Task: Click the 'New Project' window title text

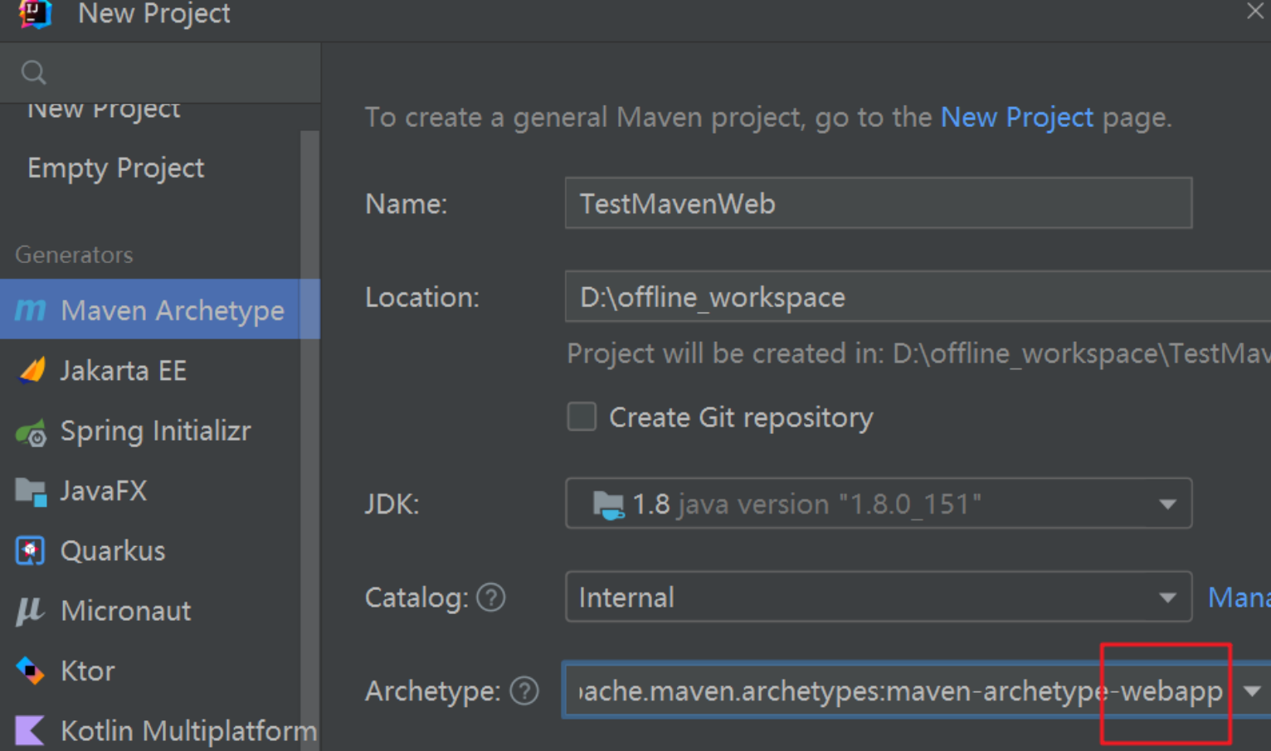Action: 154,13
